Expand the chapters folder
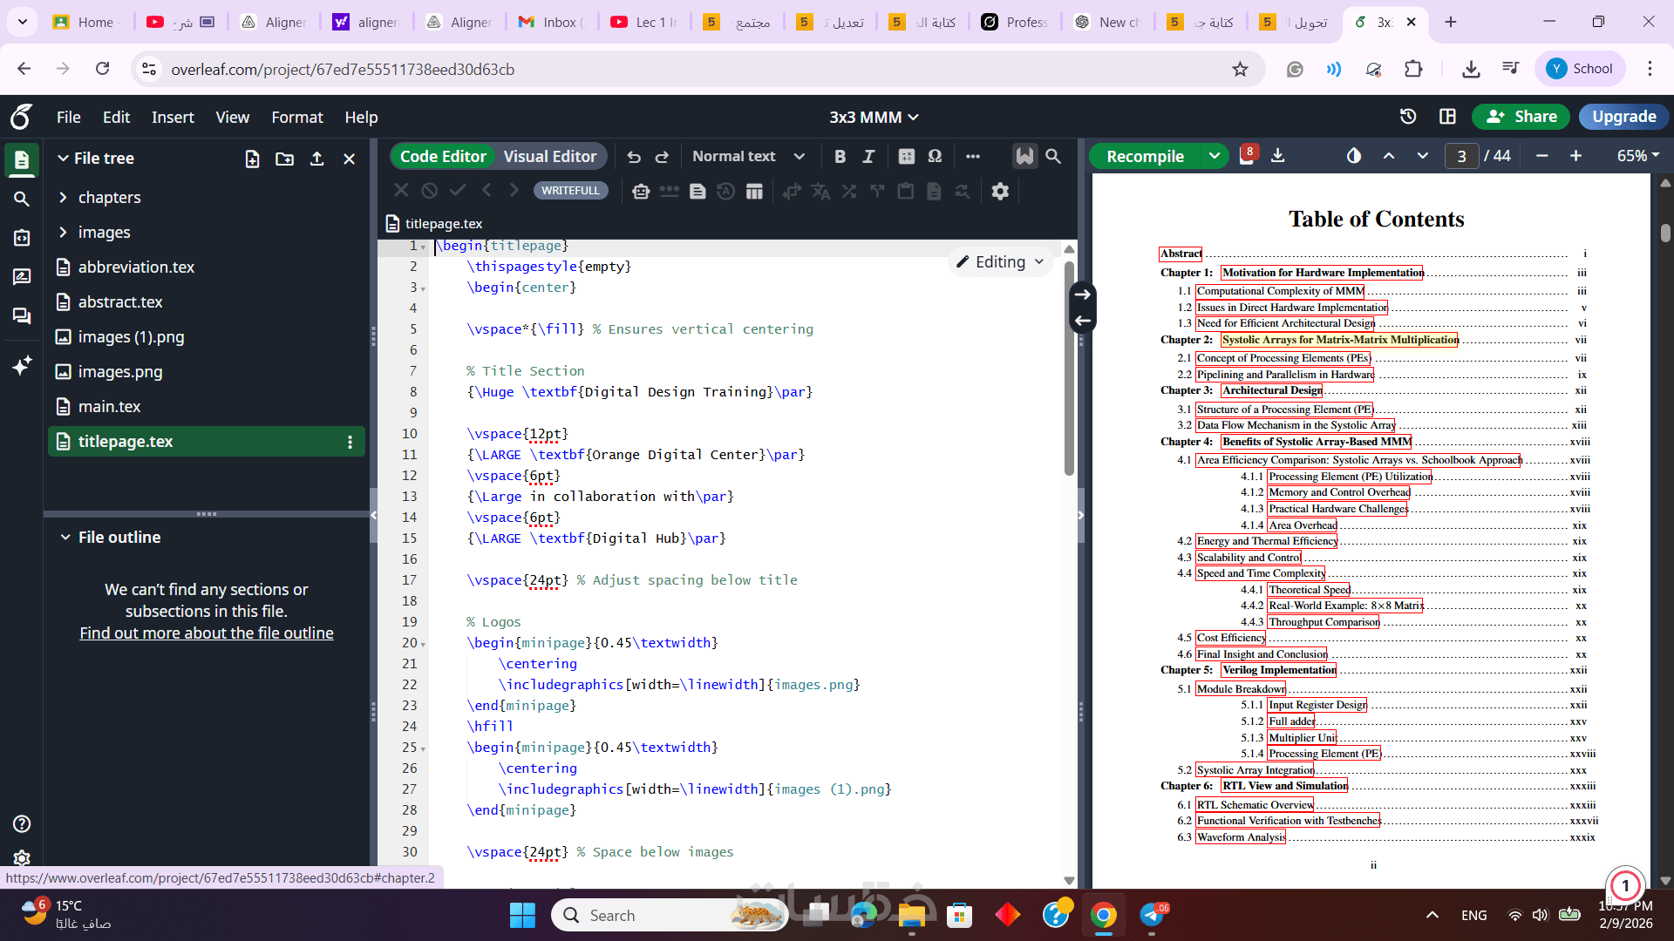Screen dimensions: 1674x941 pos(63,198)
